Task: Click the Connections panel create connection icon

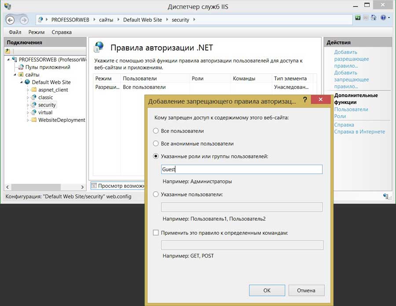Action: [x=8, y=51]
